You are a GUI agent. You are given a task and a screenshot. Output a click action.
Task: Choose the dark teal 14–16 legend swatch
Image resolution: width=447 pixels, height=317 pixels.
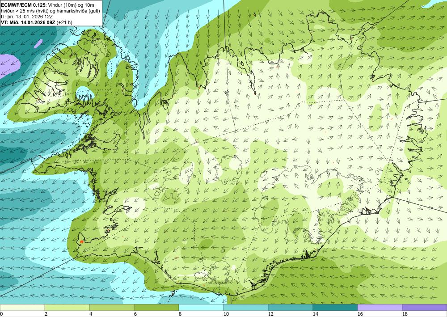tap(335, 307)
